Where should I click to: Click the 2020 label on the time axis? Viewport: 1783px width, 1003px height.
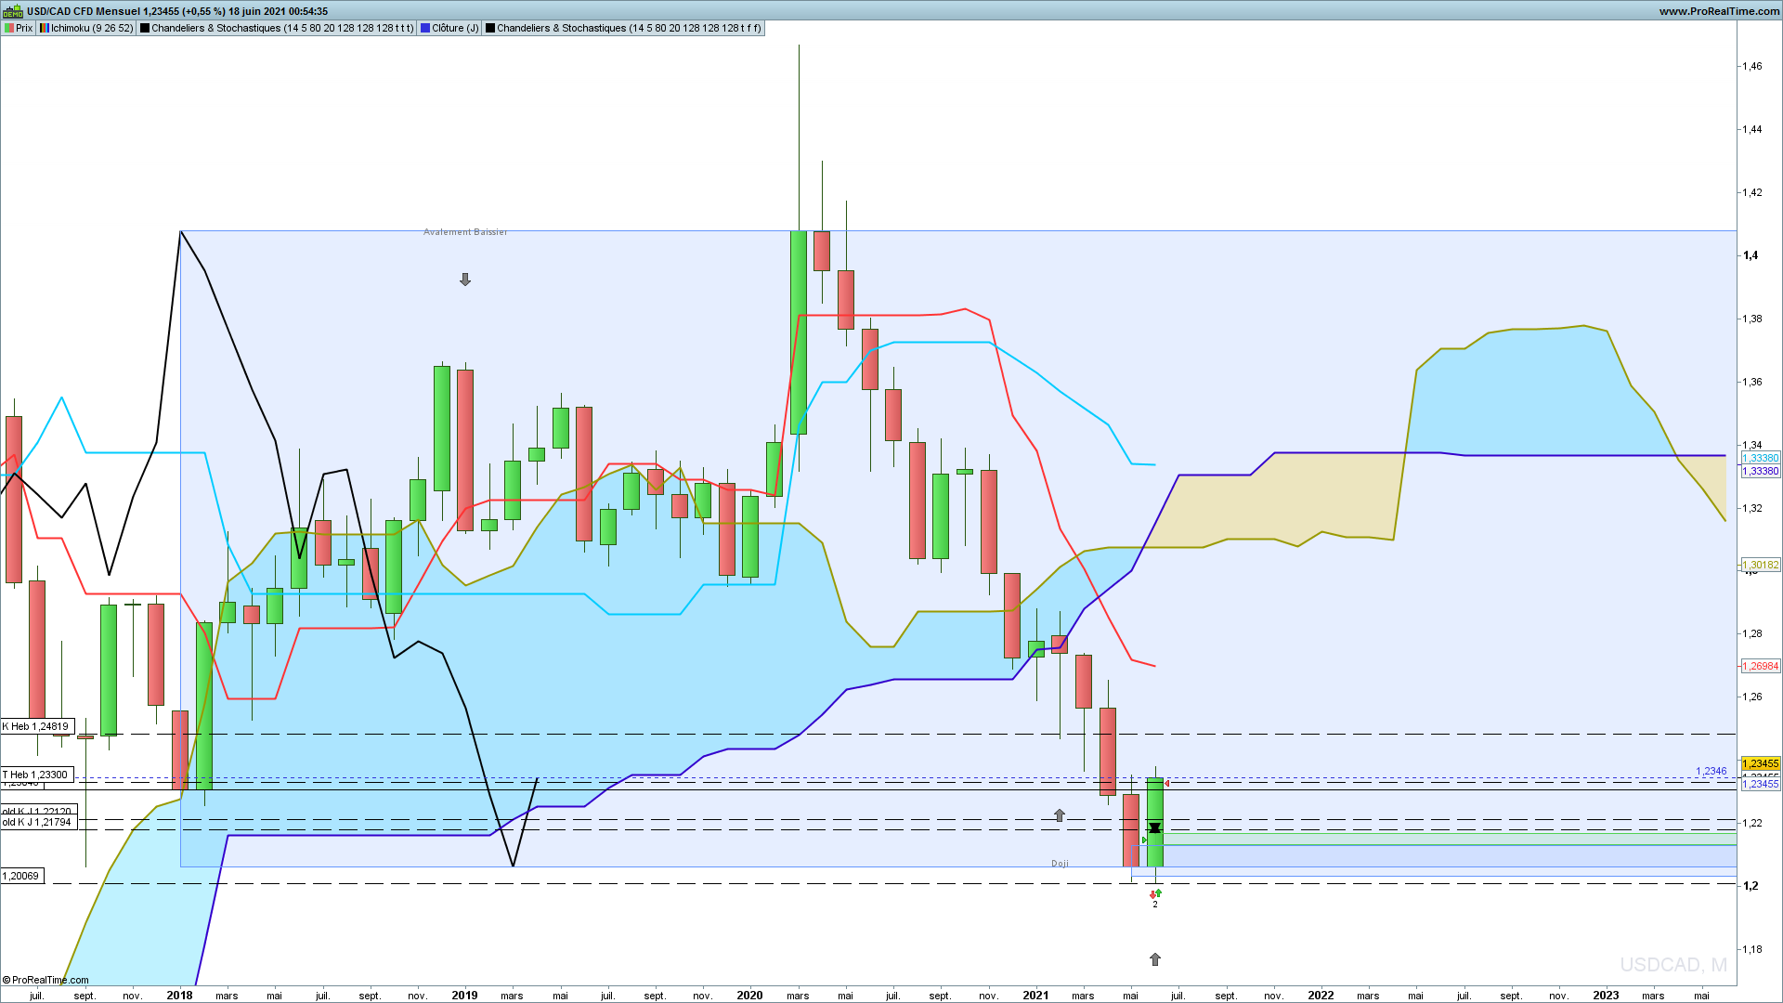pos(749,996)
